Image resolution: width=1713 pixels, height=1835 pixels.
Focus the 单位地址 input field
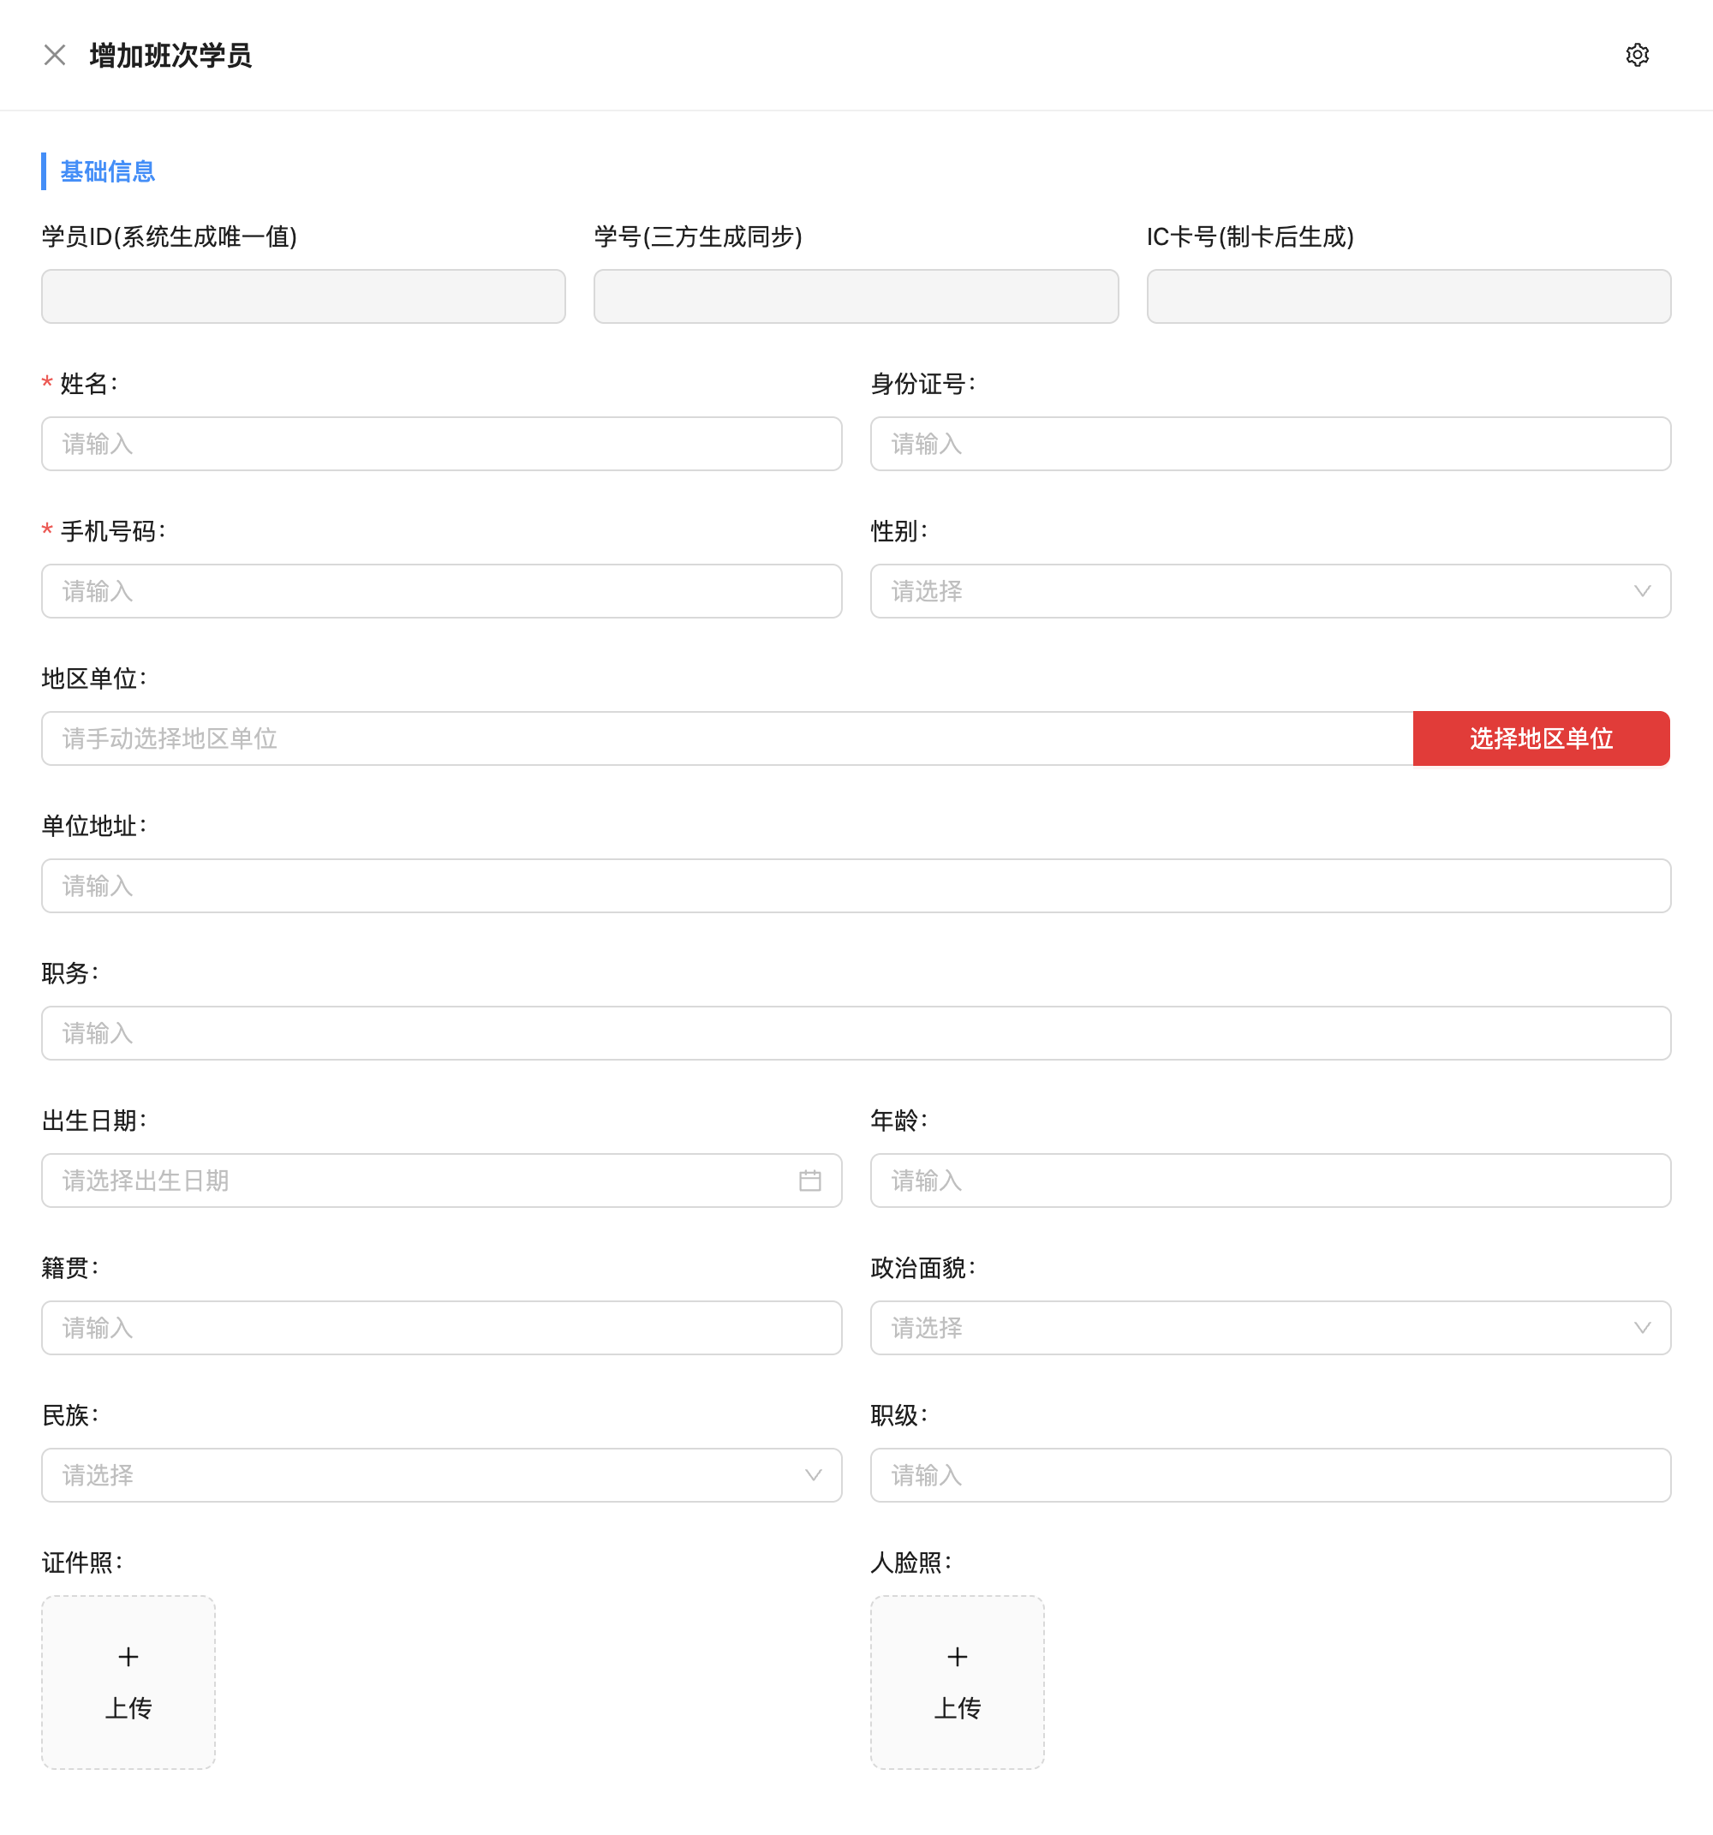pyautogui.click(x=856, y=886)
